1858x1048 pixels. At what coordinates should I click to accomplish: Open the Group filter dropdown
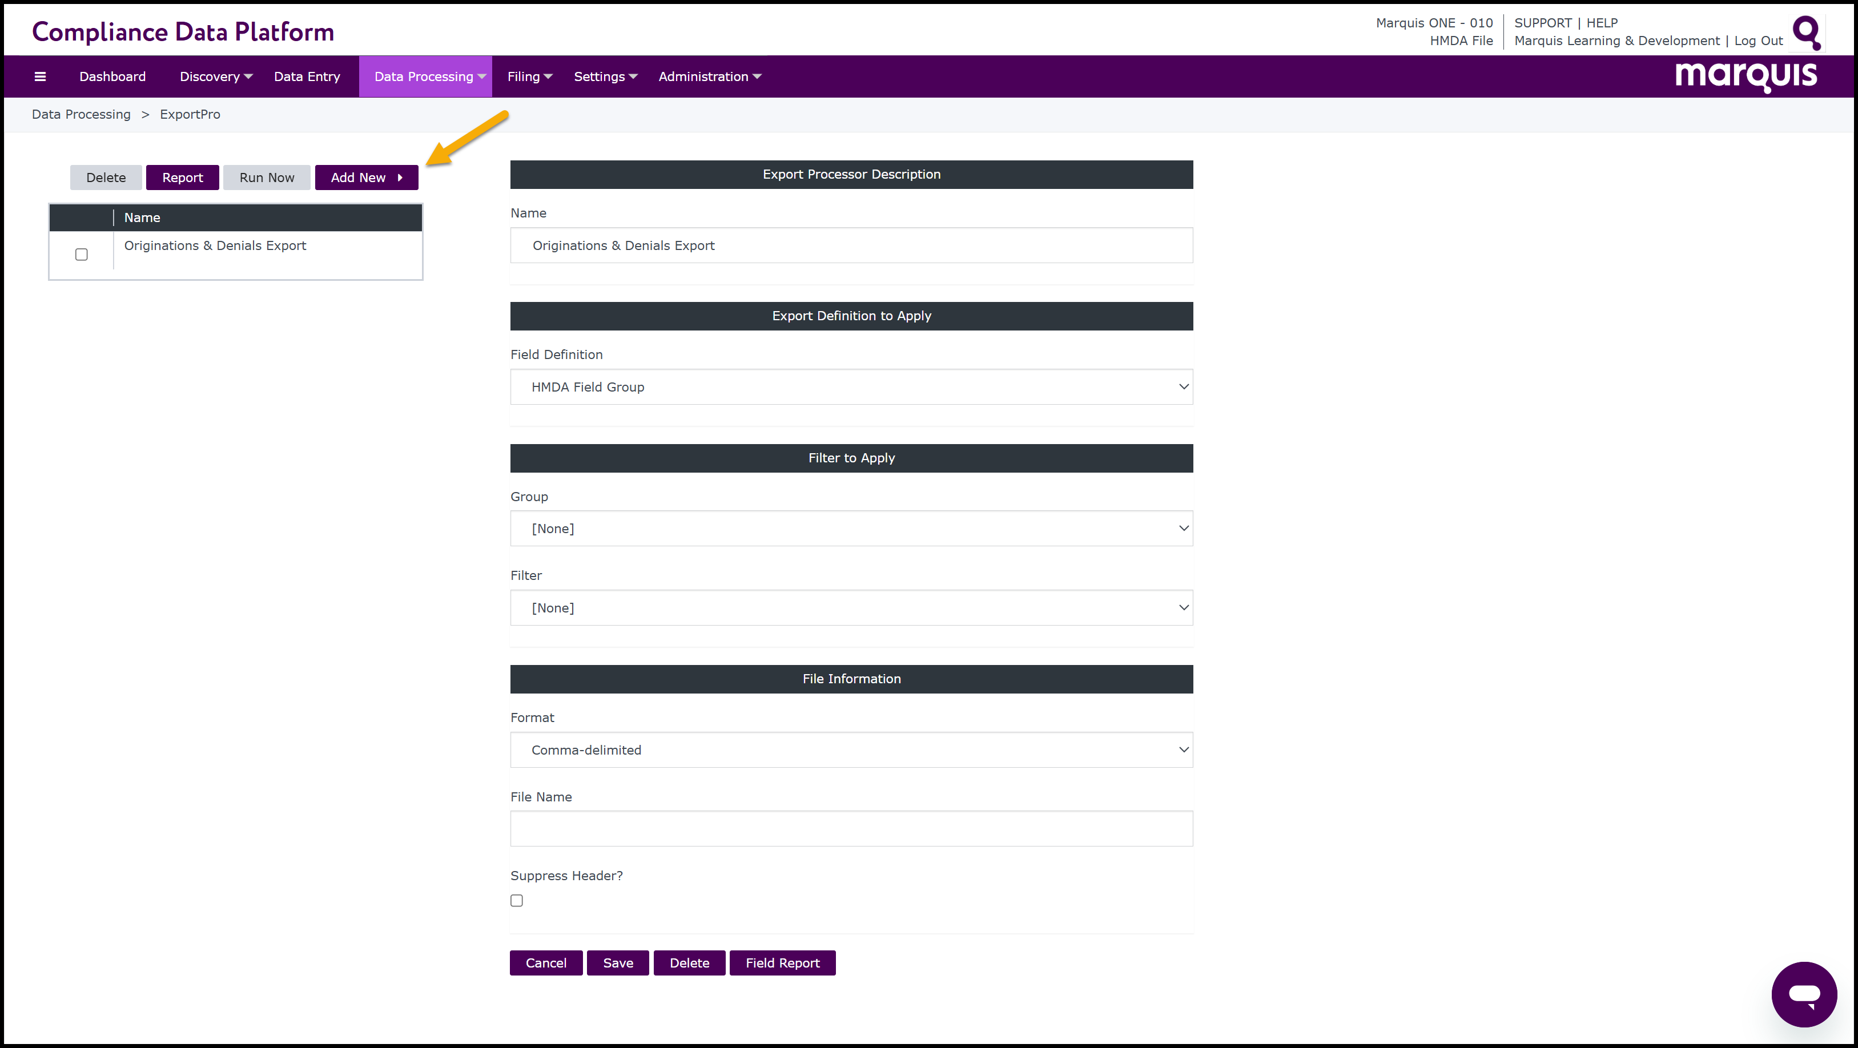pyautogui.click(x=851, y=529)
